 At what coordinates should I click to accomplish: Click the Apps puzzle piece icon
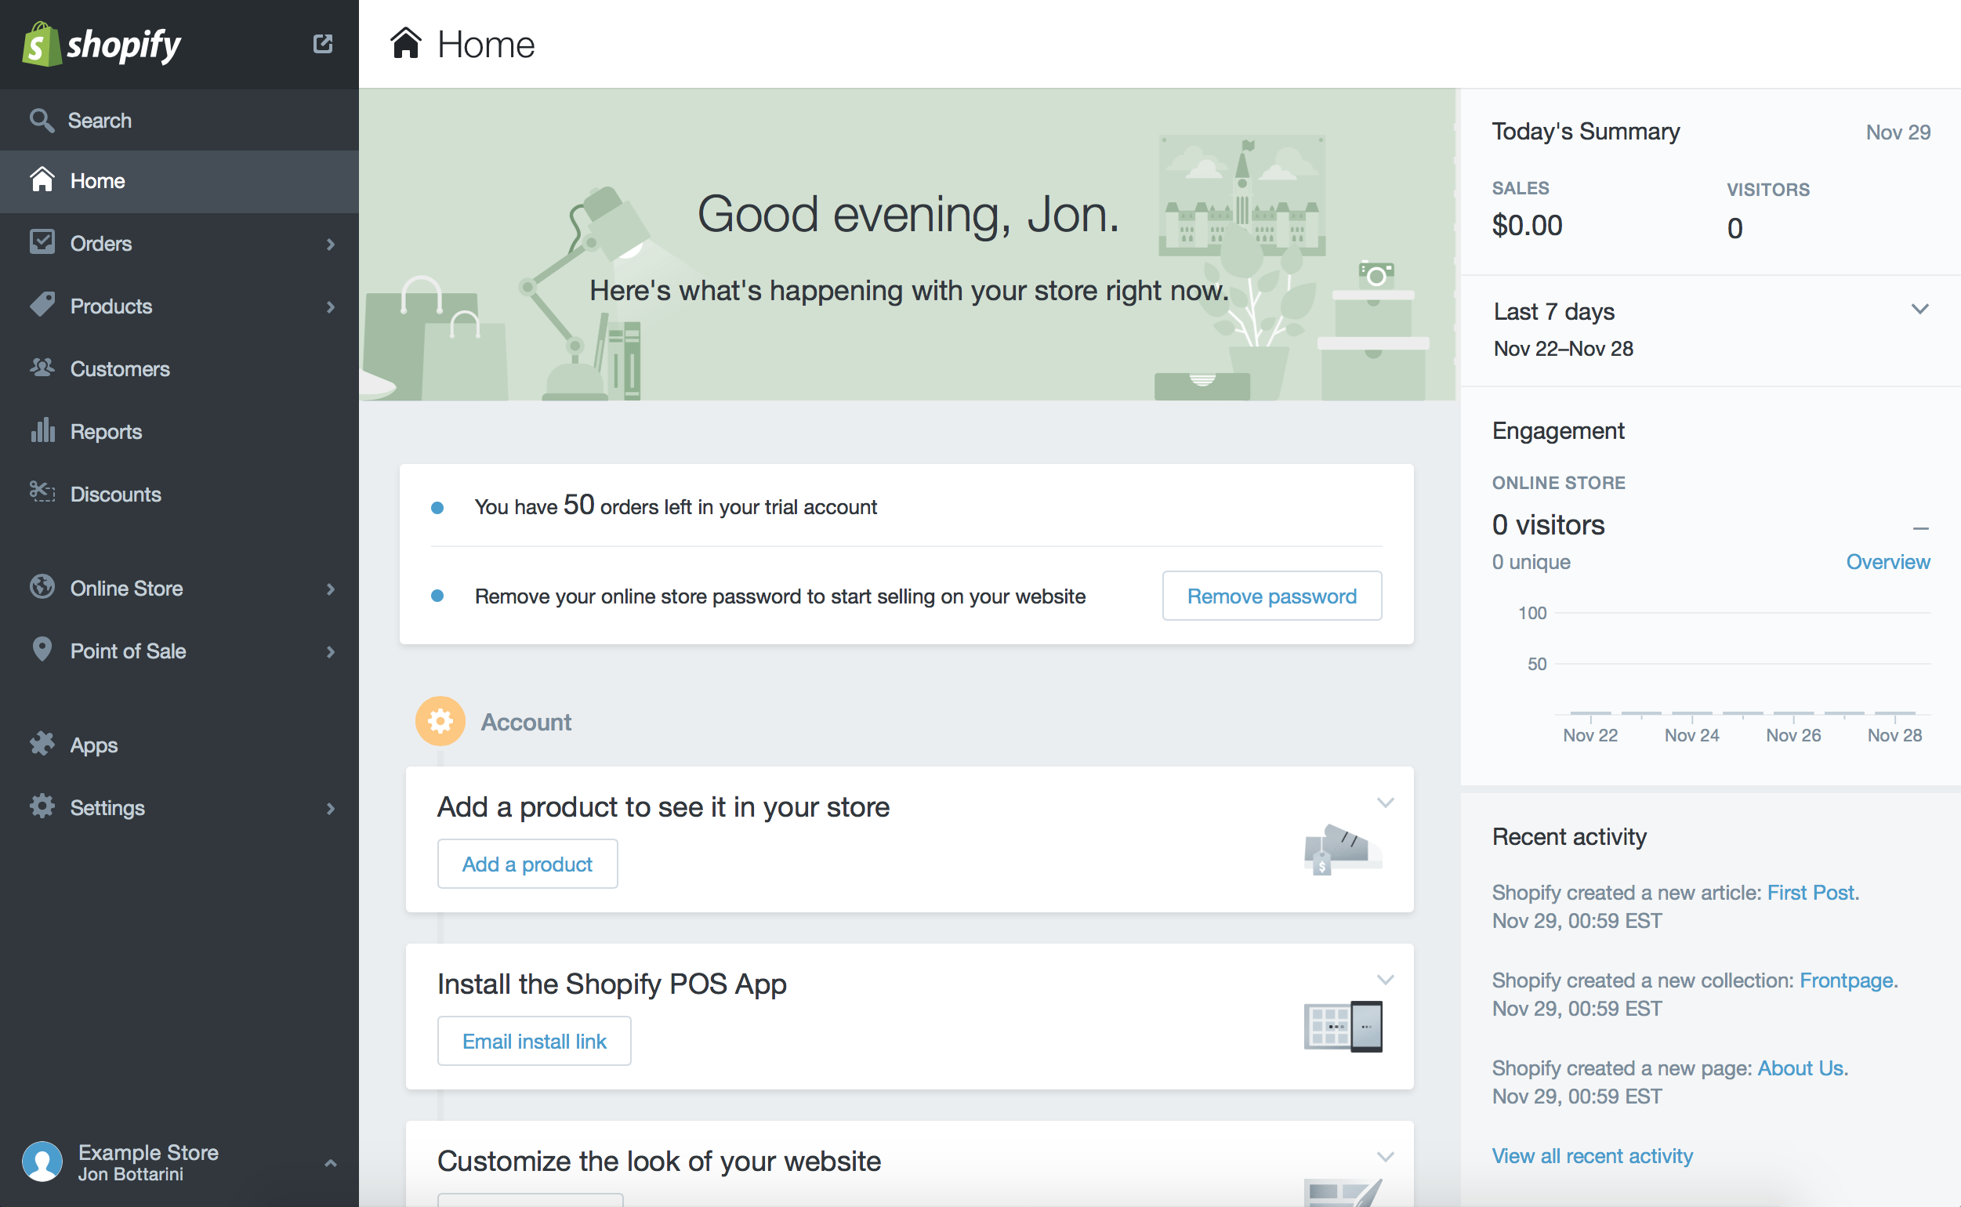(x=42, y=744)
